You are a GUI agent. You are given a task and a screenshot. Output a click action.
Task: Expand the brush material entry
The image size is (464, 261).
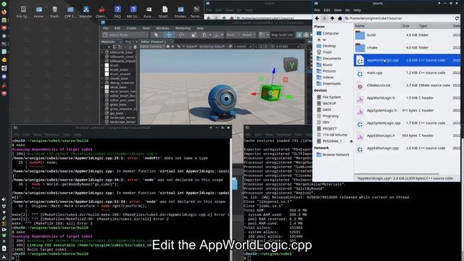pos(102,65)
